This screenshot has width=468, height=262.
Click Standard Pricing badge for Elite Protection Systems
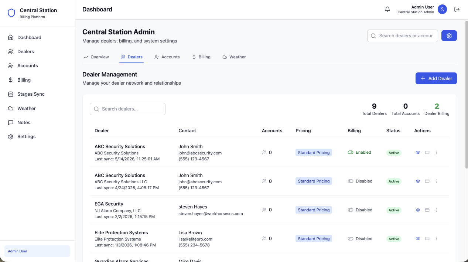pyautogui.click(x=314, y=239)
